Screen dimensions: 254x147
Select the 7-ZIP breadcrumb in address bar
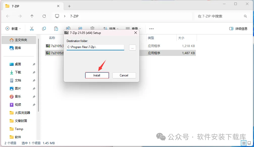[74, 16]
